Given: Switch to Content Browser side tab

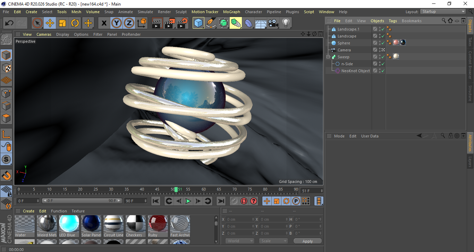Looking at the screenshot, I should (x=470, y=66).
